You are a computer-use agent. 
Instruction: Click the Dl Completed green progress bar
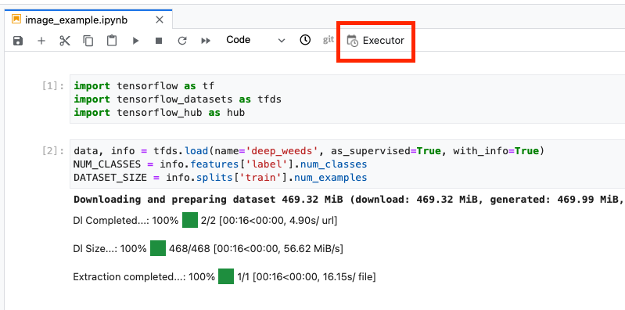tap(190, 220)
